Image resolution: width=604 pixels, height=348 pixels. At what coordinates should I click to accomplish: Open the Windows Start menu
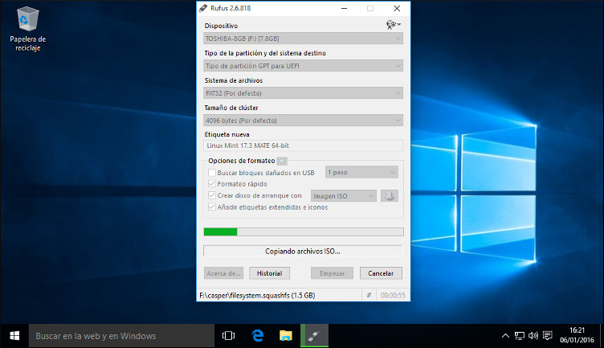tap(14, 336)
